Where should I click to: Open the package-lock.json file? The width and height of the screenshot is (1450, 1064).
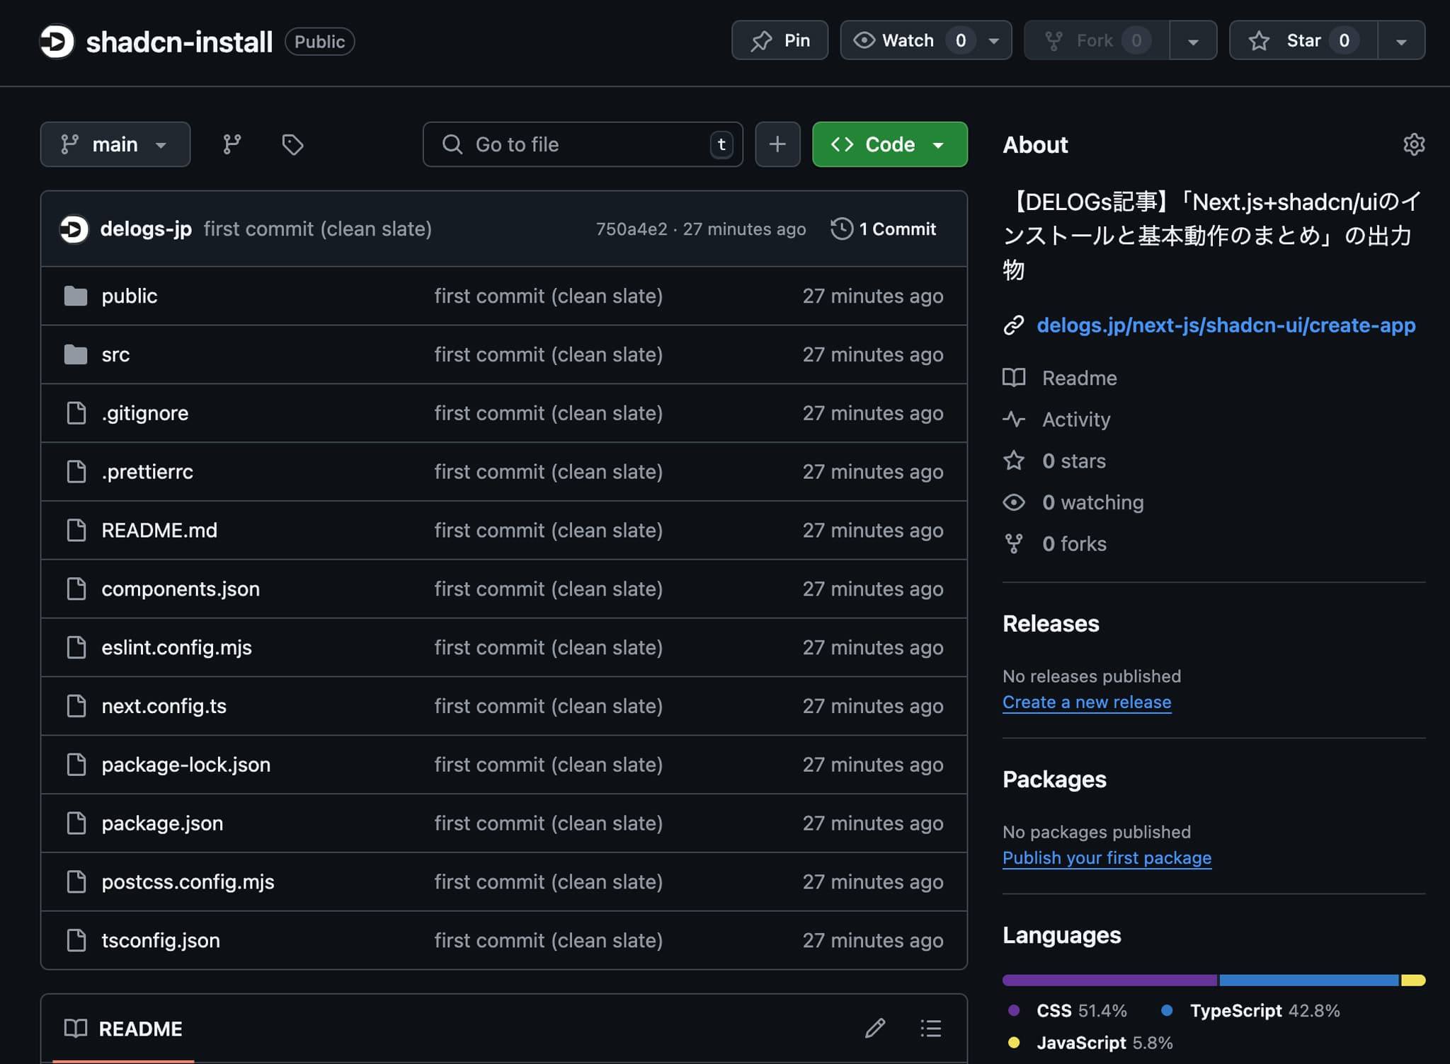[x=186, y=765]
